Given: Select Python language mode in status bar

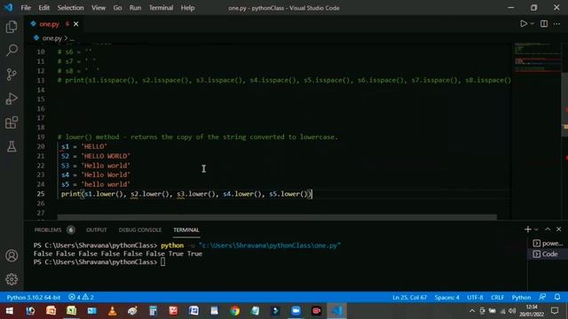Looking at the screenshot, I should pyautogui.click(x=521, y=298).
